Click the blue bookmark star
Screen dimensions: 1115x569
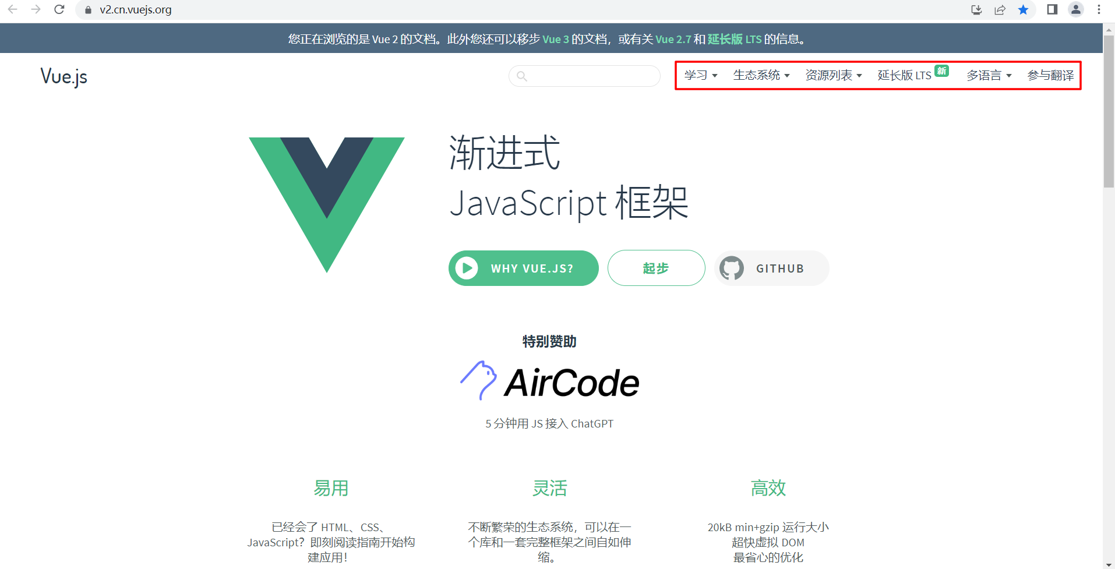tap(1023, 9)
